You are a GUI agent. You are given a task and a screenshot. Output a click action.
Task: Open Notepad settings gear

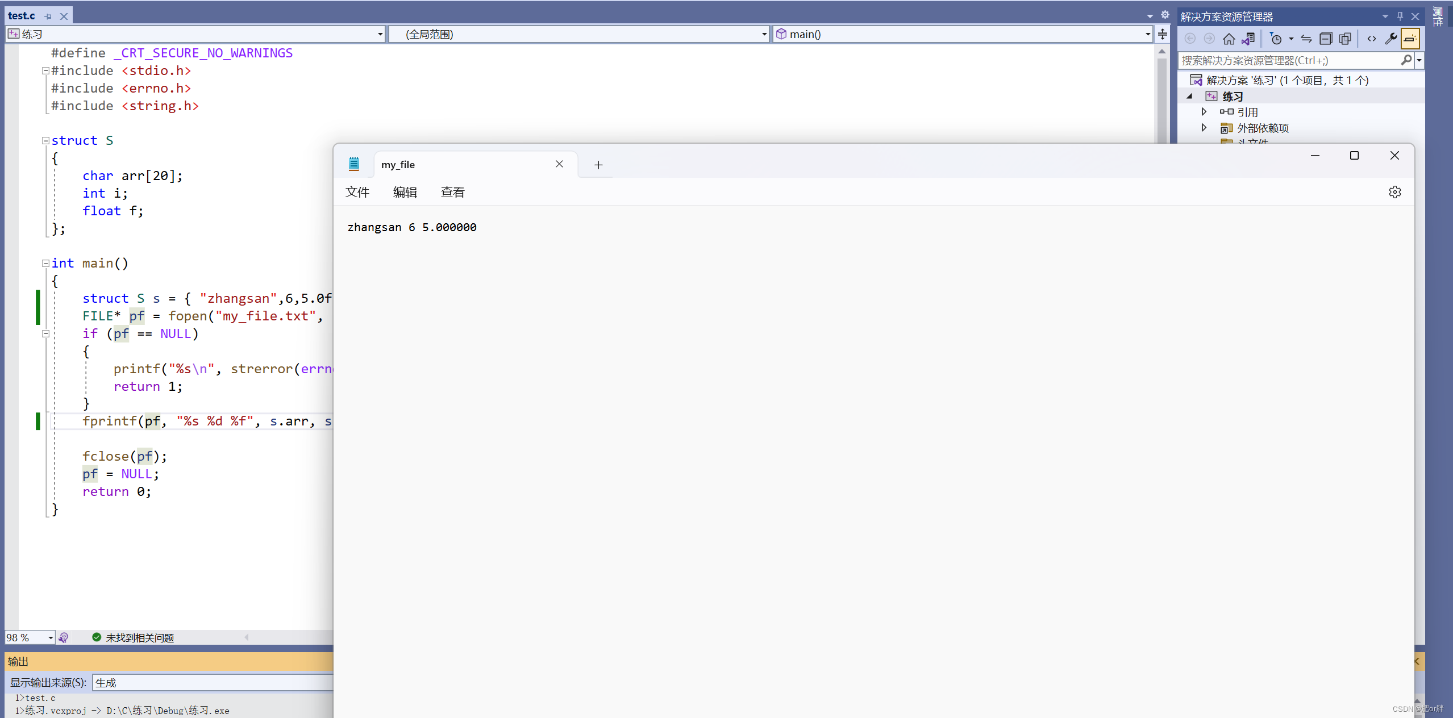1394,192
